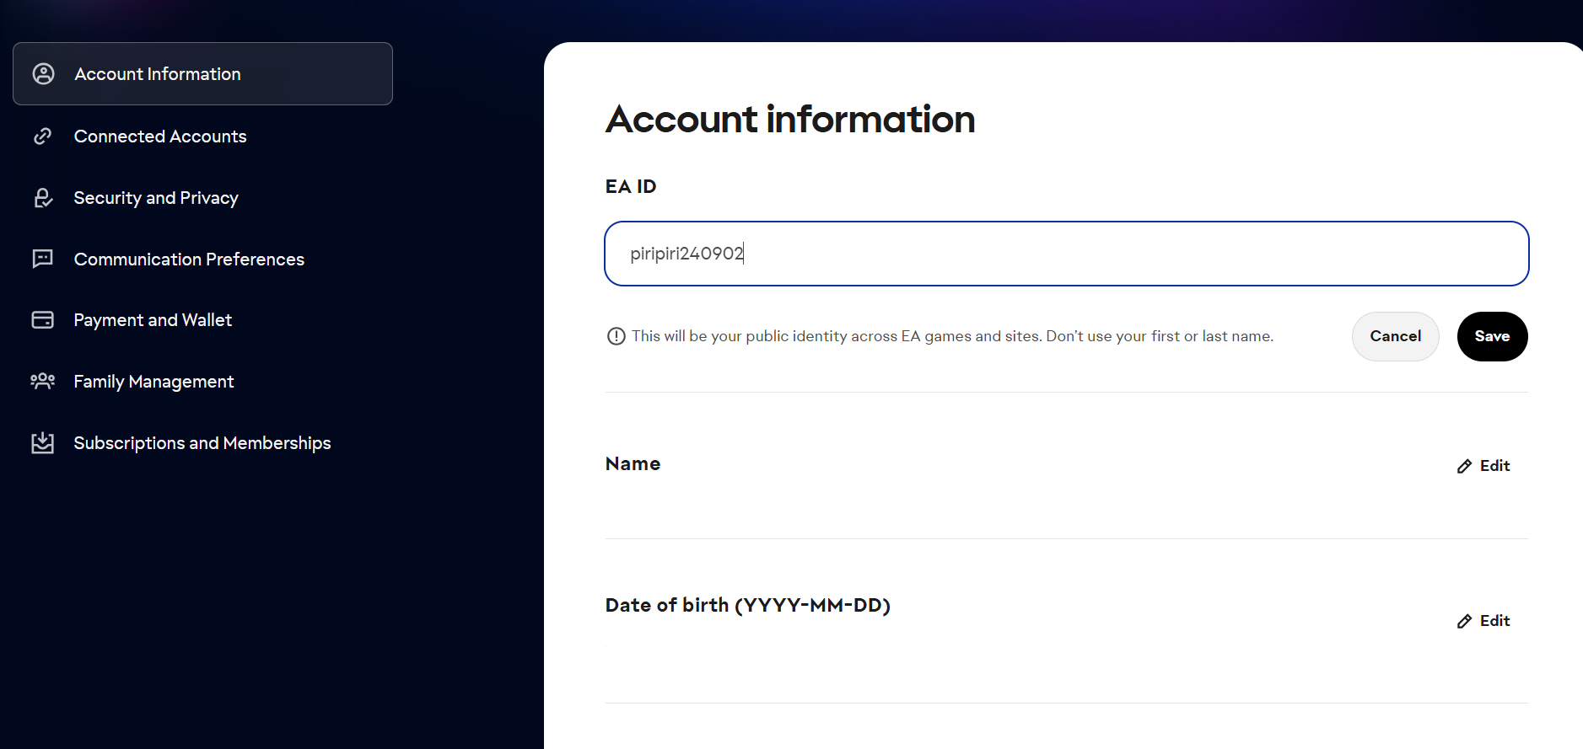
Task: Navigate to Subscriptions and Memberships
Action: point(202,443)
